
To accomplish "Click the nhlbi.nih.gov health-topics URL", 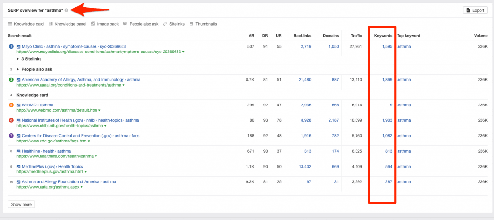I will click(x=60, y=126).
